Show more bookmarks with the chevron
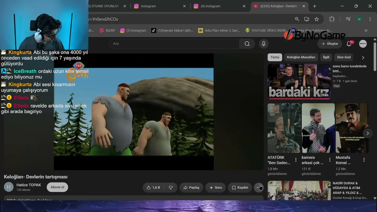 pos(366,30)
